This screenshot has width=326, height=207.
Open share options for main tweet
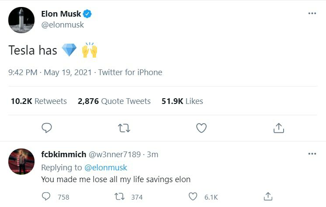[278, 128]
